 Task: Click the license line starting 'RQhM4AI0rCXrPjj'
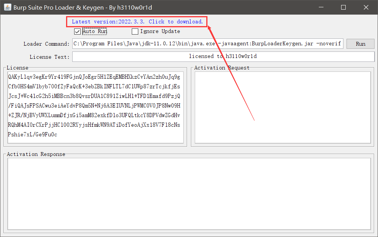[x=94, y=125]
